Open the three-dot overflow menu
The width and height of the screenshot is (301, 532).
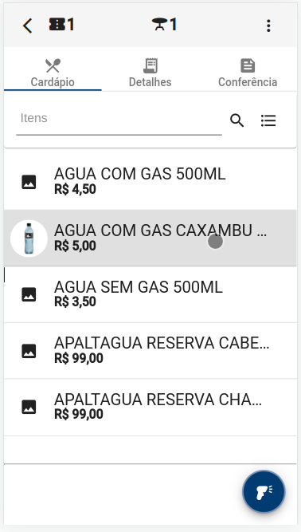[268, 26]
